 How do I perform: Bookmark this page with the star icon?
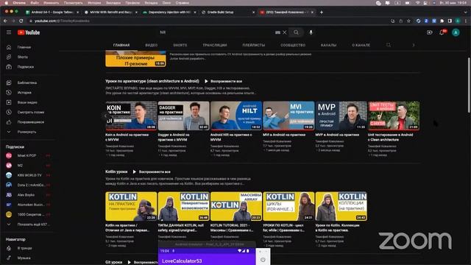click(x=408, y=21)
